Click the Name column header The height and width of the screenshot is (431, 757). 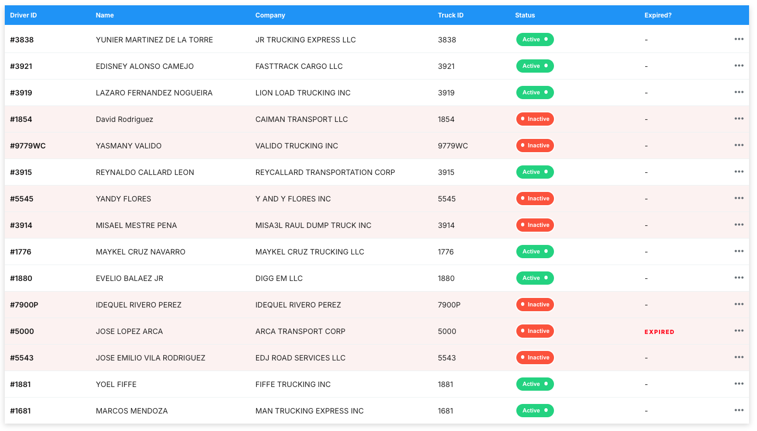point(105,15)
